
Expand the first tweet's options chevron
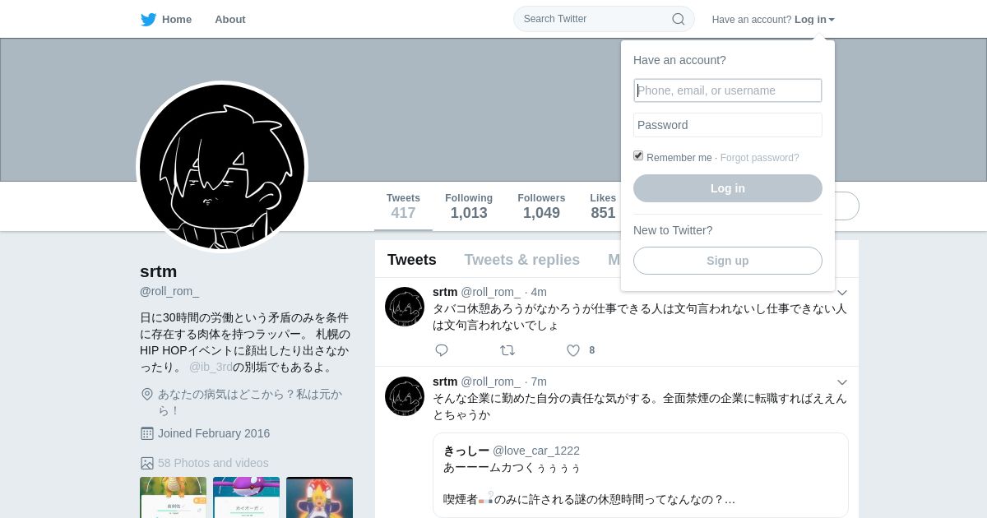click(842, 293)
